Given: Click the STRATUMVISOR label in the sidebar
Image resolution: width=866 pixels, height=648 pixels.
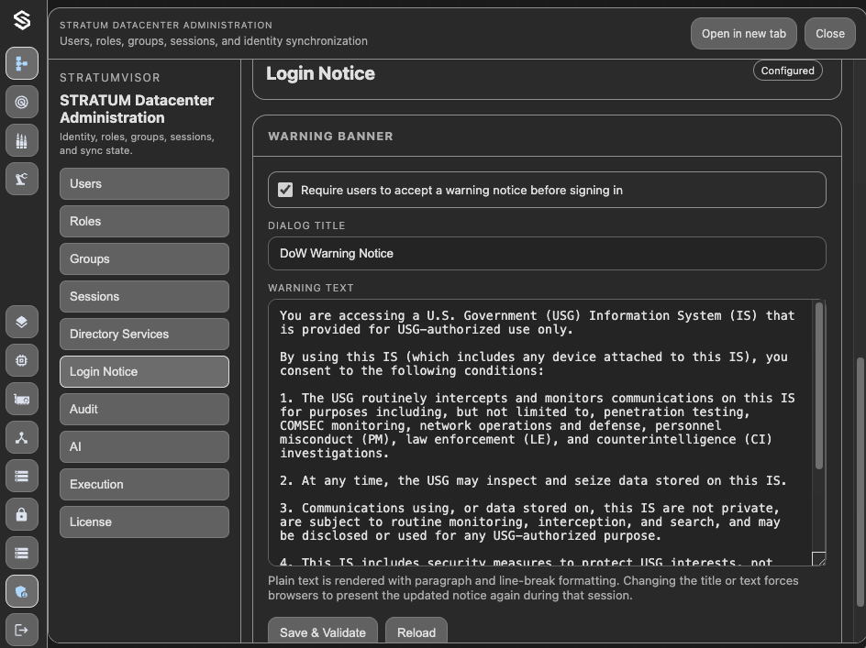Looking at the screenshot, I should click(x=110, y=78).
